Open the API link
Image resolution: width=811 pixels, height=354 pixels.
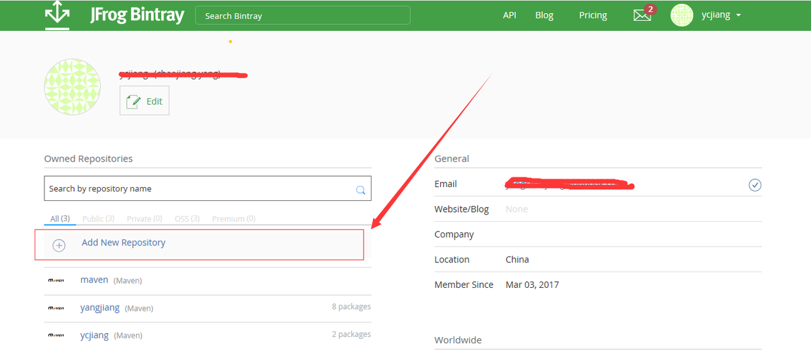tap(509, 15)
